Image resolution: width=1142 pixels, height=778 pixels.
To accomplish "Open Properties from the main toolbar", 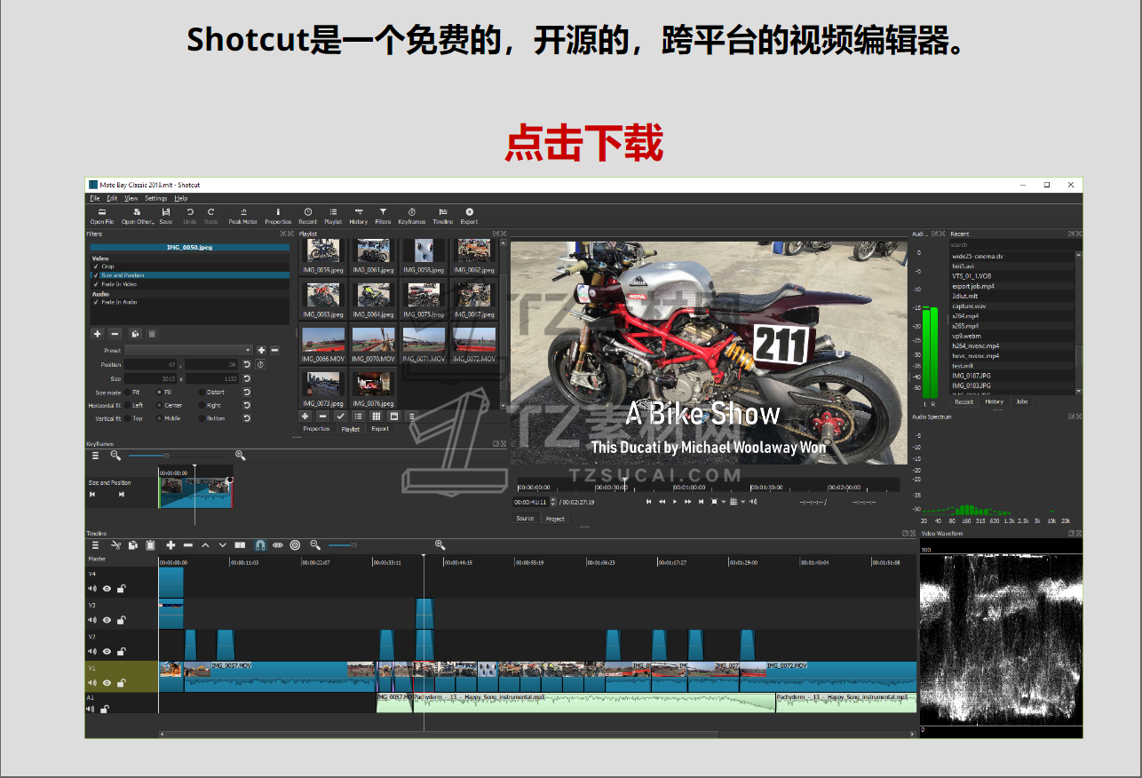I will 278,216.
